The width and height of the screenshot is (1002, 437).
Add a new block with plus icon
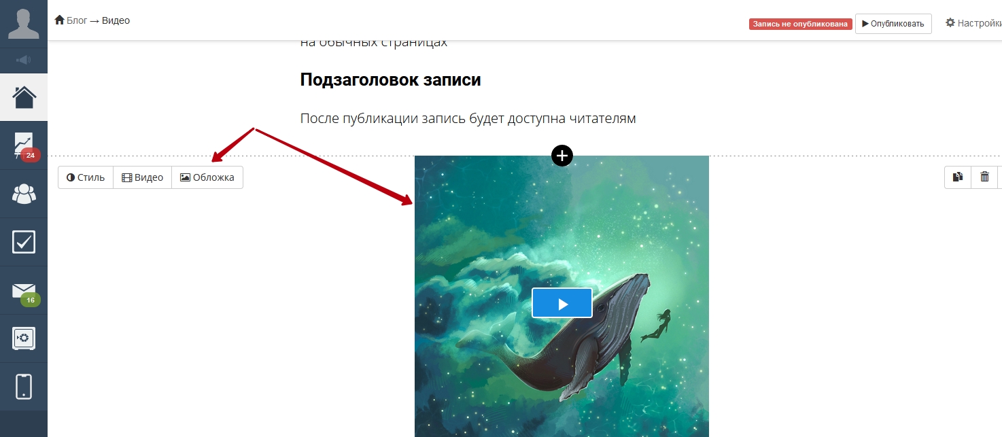pyautogui.click(x=562, y=156)
